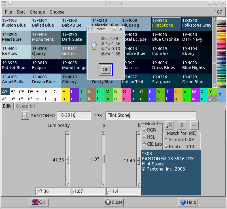Click the search magnifier icon beside PANTONE

[x=25, y=116]
